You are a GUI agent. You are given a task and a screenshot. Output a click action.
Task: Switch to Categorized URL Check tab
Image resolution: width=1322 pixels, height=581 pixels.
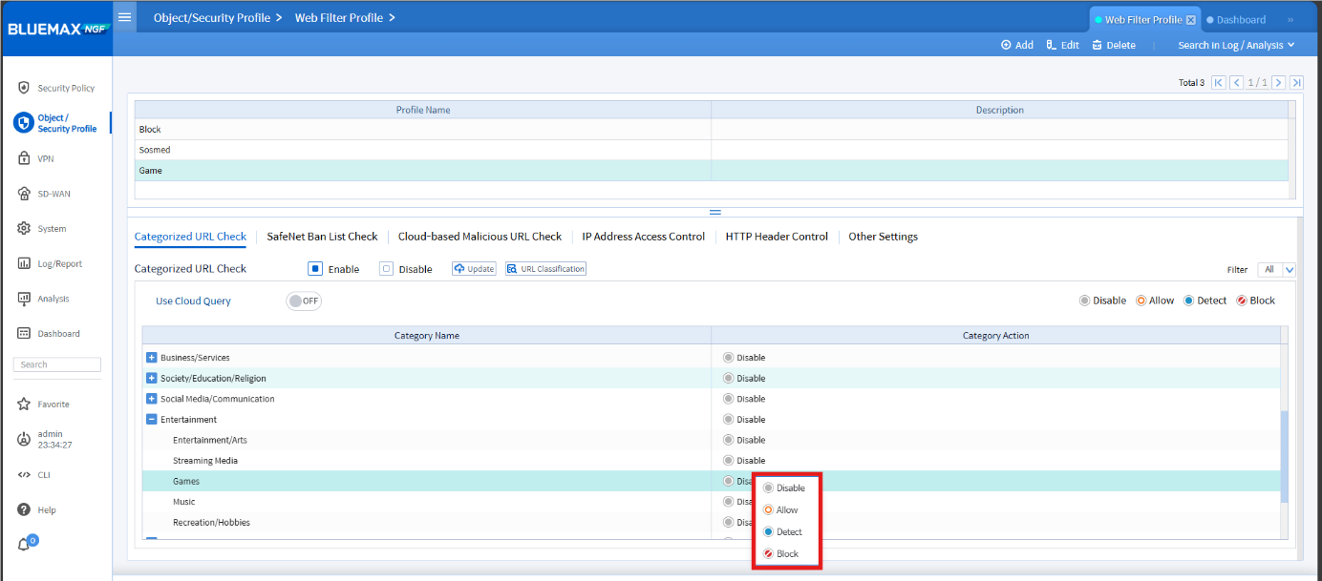[x=190, y=237]
